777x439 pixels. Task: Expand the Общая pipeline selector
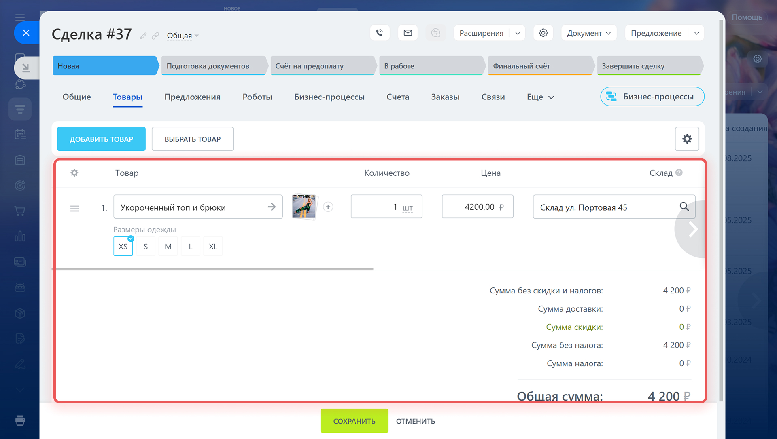coord(183,36)
